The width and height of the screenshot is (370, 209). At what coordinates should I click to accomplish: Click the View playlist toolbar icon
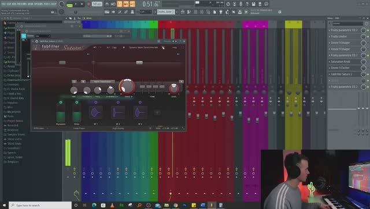point(183,12)
